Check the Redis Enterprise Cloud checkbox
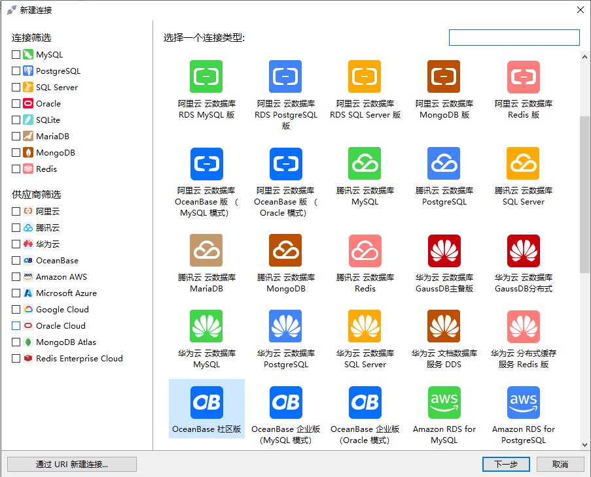591x477 pixels. click(16, 359)
